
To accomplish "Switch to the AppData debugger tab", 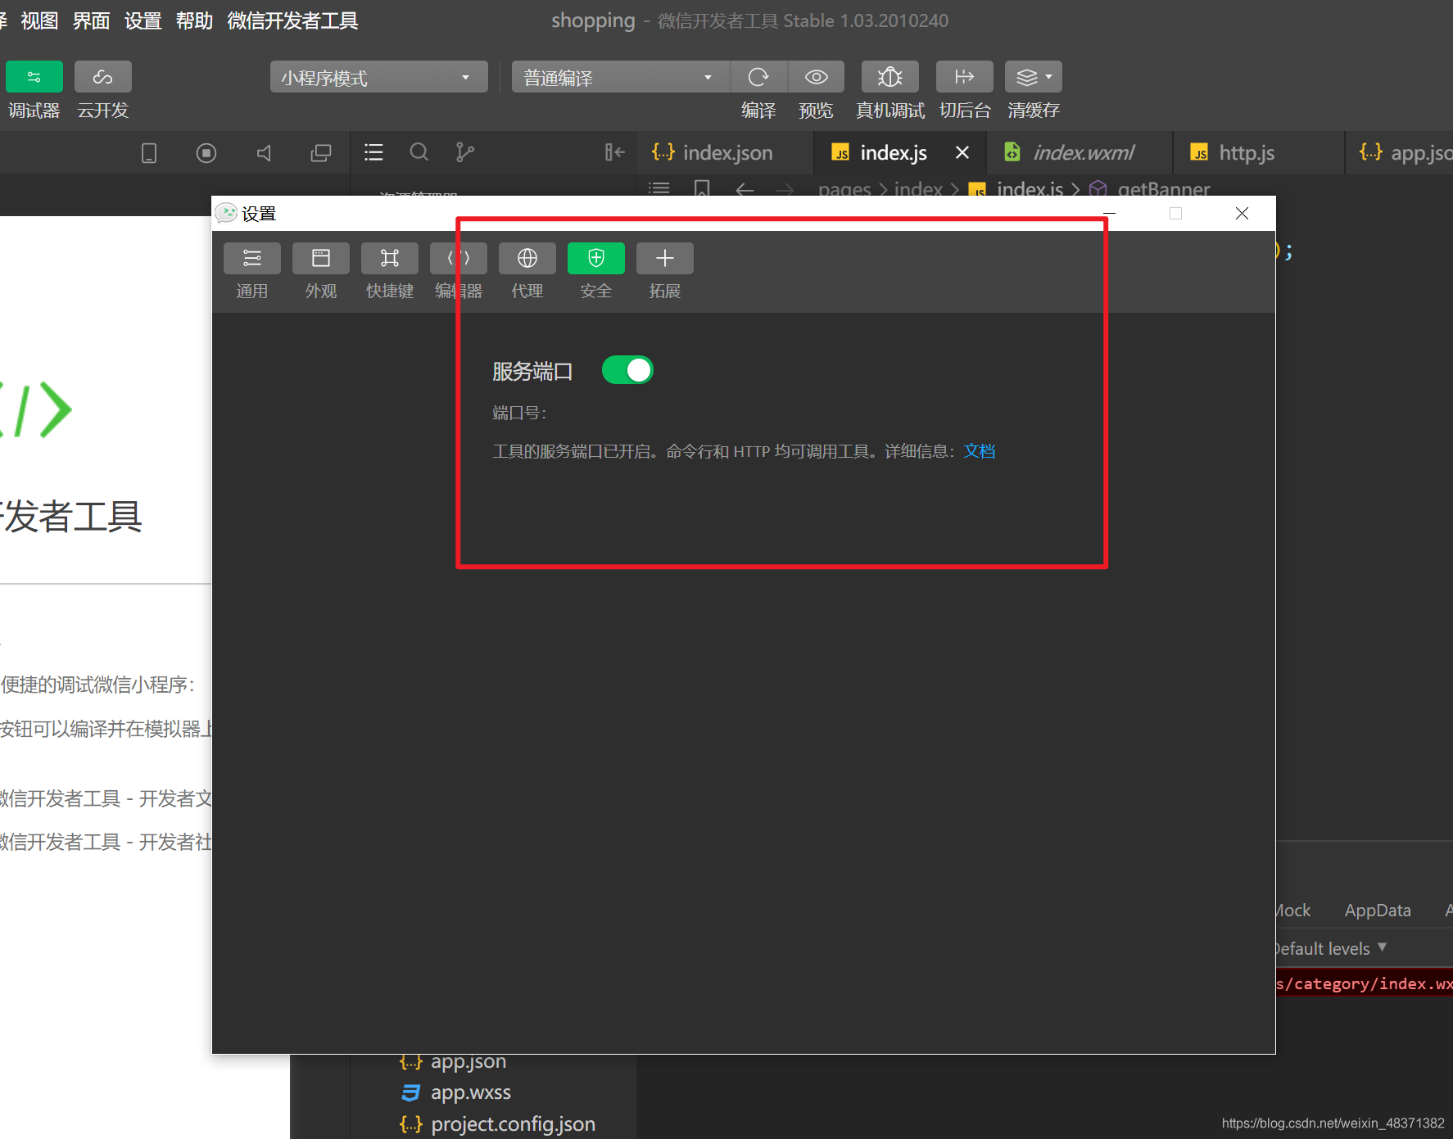I will [1378, 911].
